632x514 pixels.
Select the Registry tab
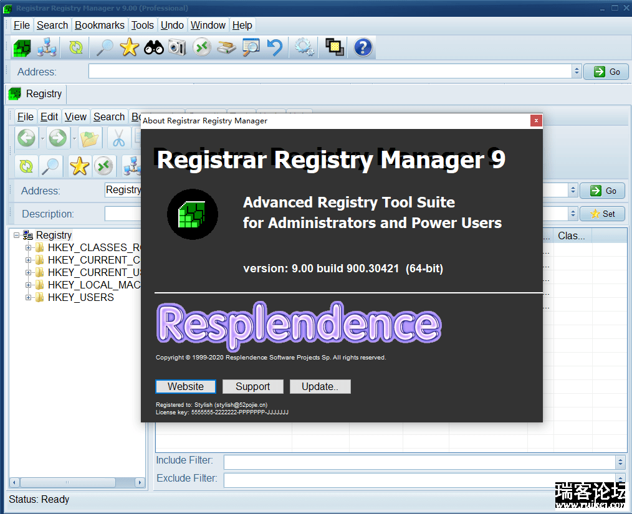[36, 94]
